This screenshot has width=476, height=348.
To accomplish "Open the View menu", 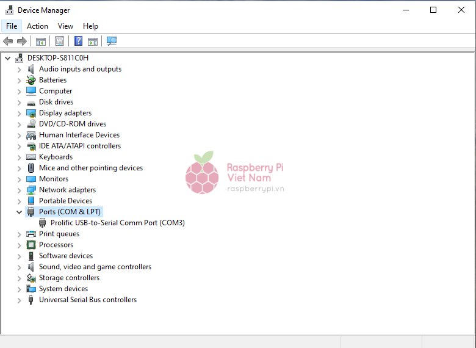I will click(x=65, y=26).
